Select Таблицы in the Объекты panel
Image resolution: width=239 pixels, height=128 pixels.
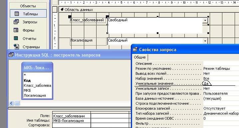[28, 14]
